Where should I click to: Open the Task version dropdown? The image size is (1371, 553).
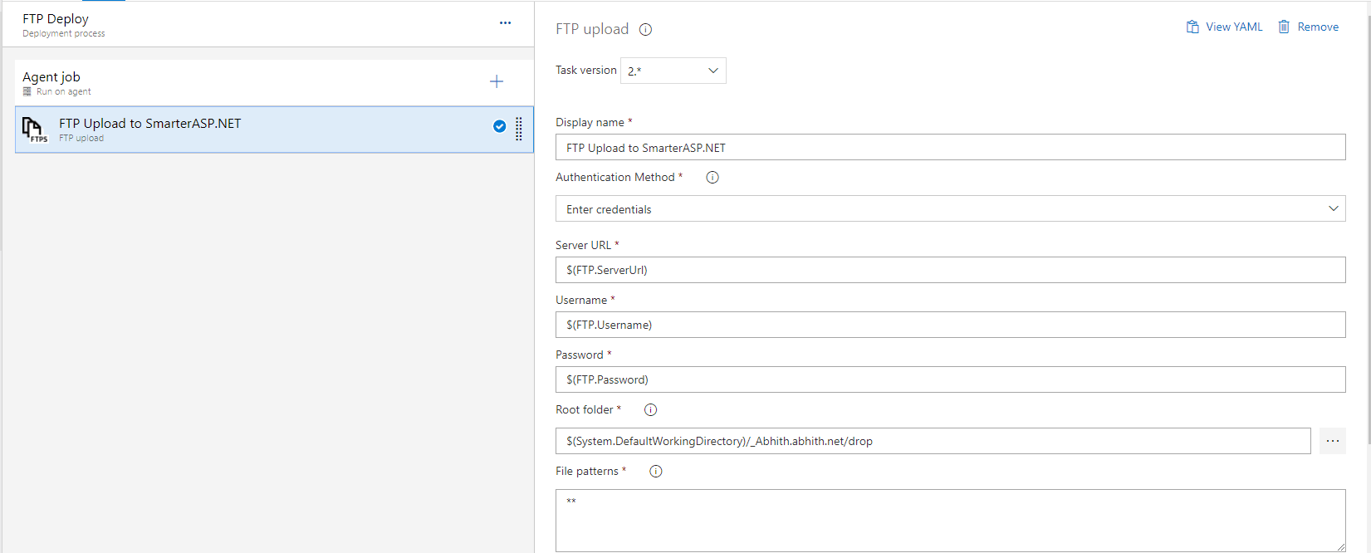pyautogui.click(x=673, y=71)
